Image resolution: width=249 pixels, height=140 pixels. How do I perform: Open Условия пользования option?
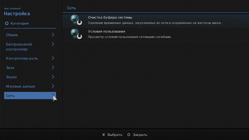pos(107,31)
